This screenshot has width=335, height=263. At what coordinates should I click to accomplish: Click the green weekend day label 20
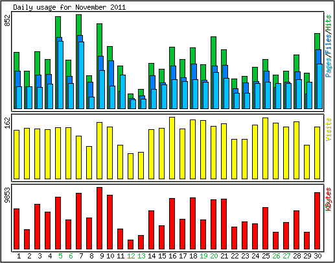[x=214, y=256]
